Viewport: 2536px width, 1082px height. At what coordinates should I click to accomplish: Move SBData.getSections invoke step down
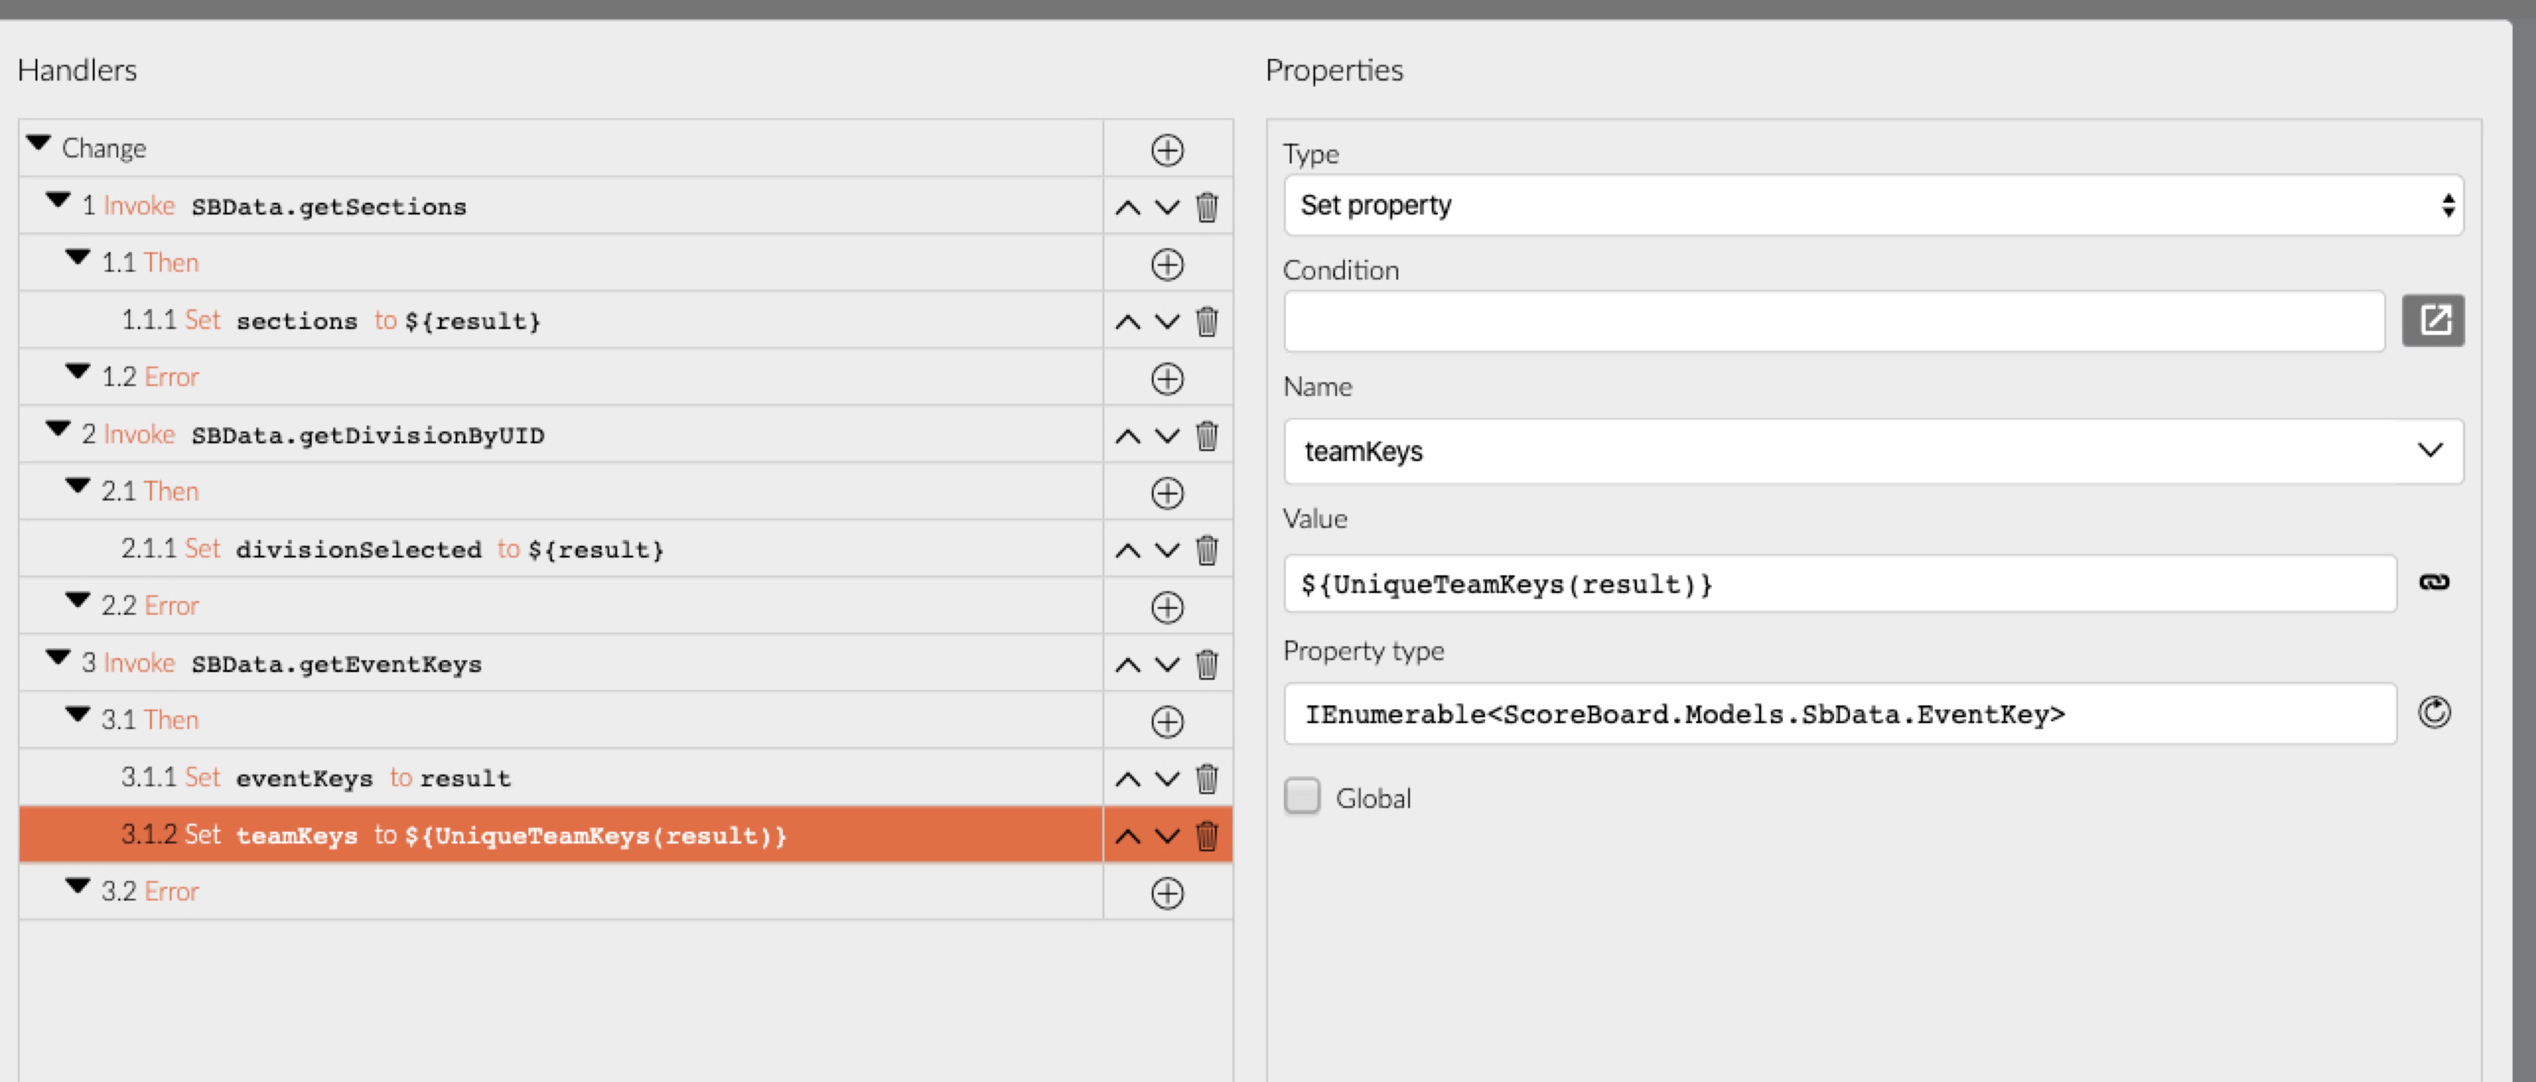click(x=1167, y=207)
